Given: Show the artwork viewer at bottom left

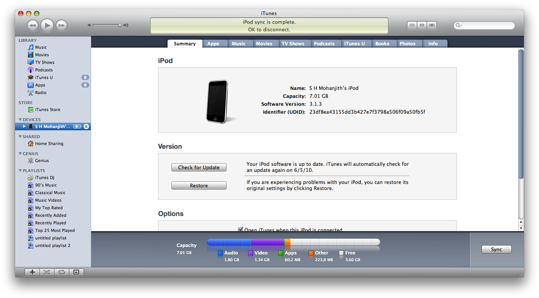Looking at the screenshot, I should 76,272.
